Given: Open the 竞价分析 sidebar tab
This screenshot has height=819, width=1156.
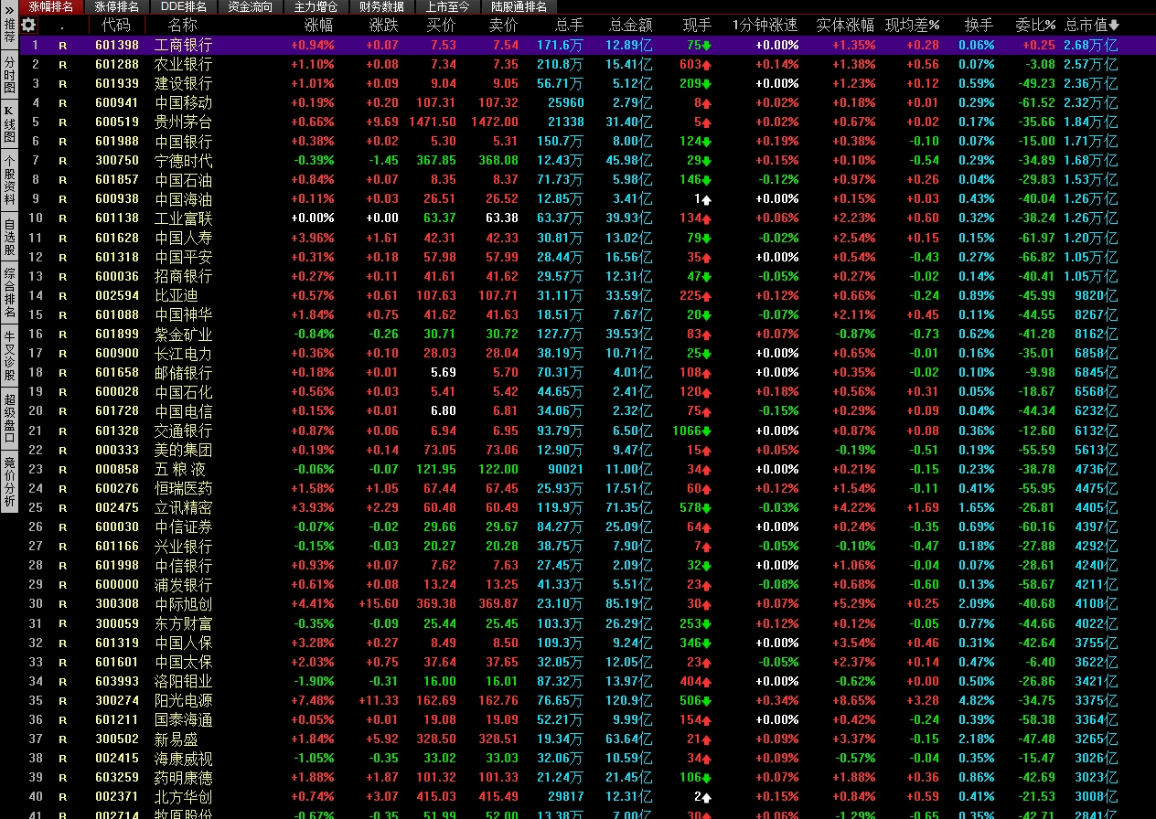Looking at the screenshot, I should pyautogui.click(x=9, y=482).
